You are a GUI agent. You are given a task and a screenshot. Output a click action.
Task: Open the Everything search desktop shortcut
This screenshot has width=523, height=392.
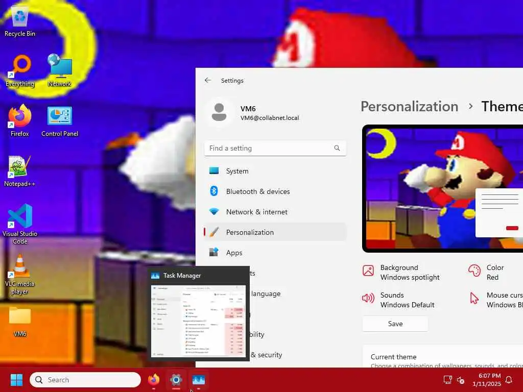coord(20,71)
